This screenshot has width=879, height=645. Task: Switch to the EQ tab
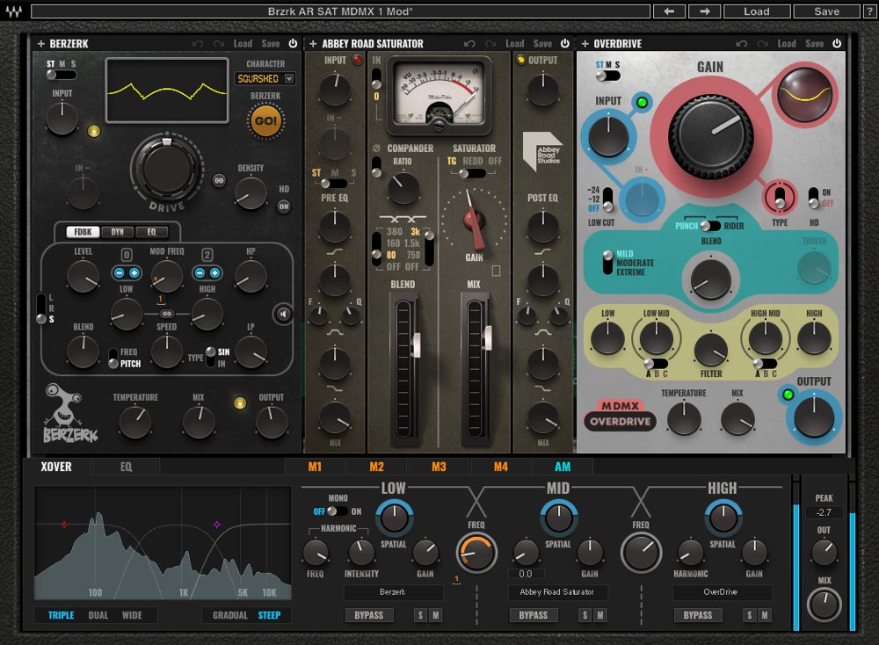pos(125,467)
